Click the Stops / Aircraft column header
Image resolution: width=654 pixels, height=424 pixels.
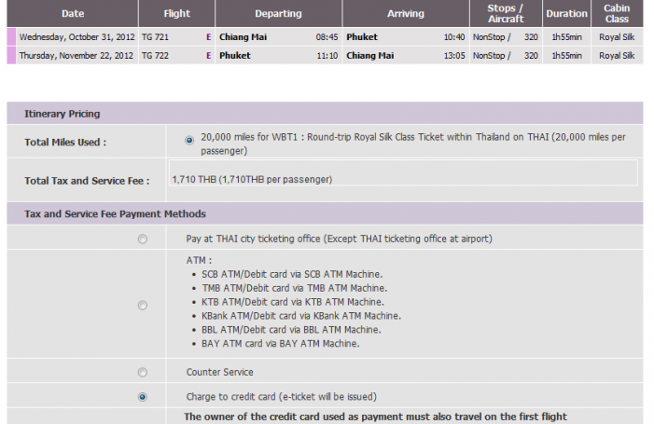506,14
